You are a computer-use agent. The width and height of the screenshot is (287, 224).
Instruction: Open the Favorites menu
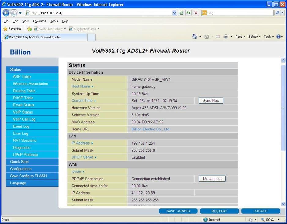tap(39, 21)
